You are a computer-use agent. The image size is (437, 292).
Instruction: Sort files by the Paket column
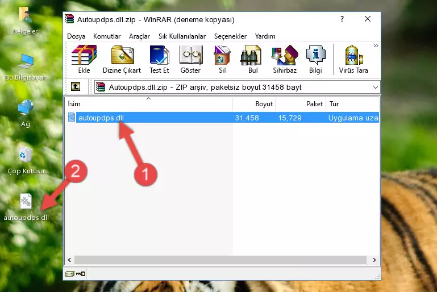301,104
